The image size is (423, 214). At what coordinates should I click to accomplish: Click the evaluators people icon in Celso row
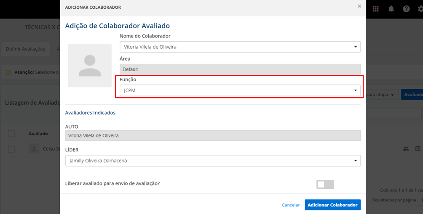(x=406, y=149)
